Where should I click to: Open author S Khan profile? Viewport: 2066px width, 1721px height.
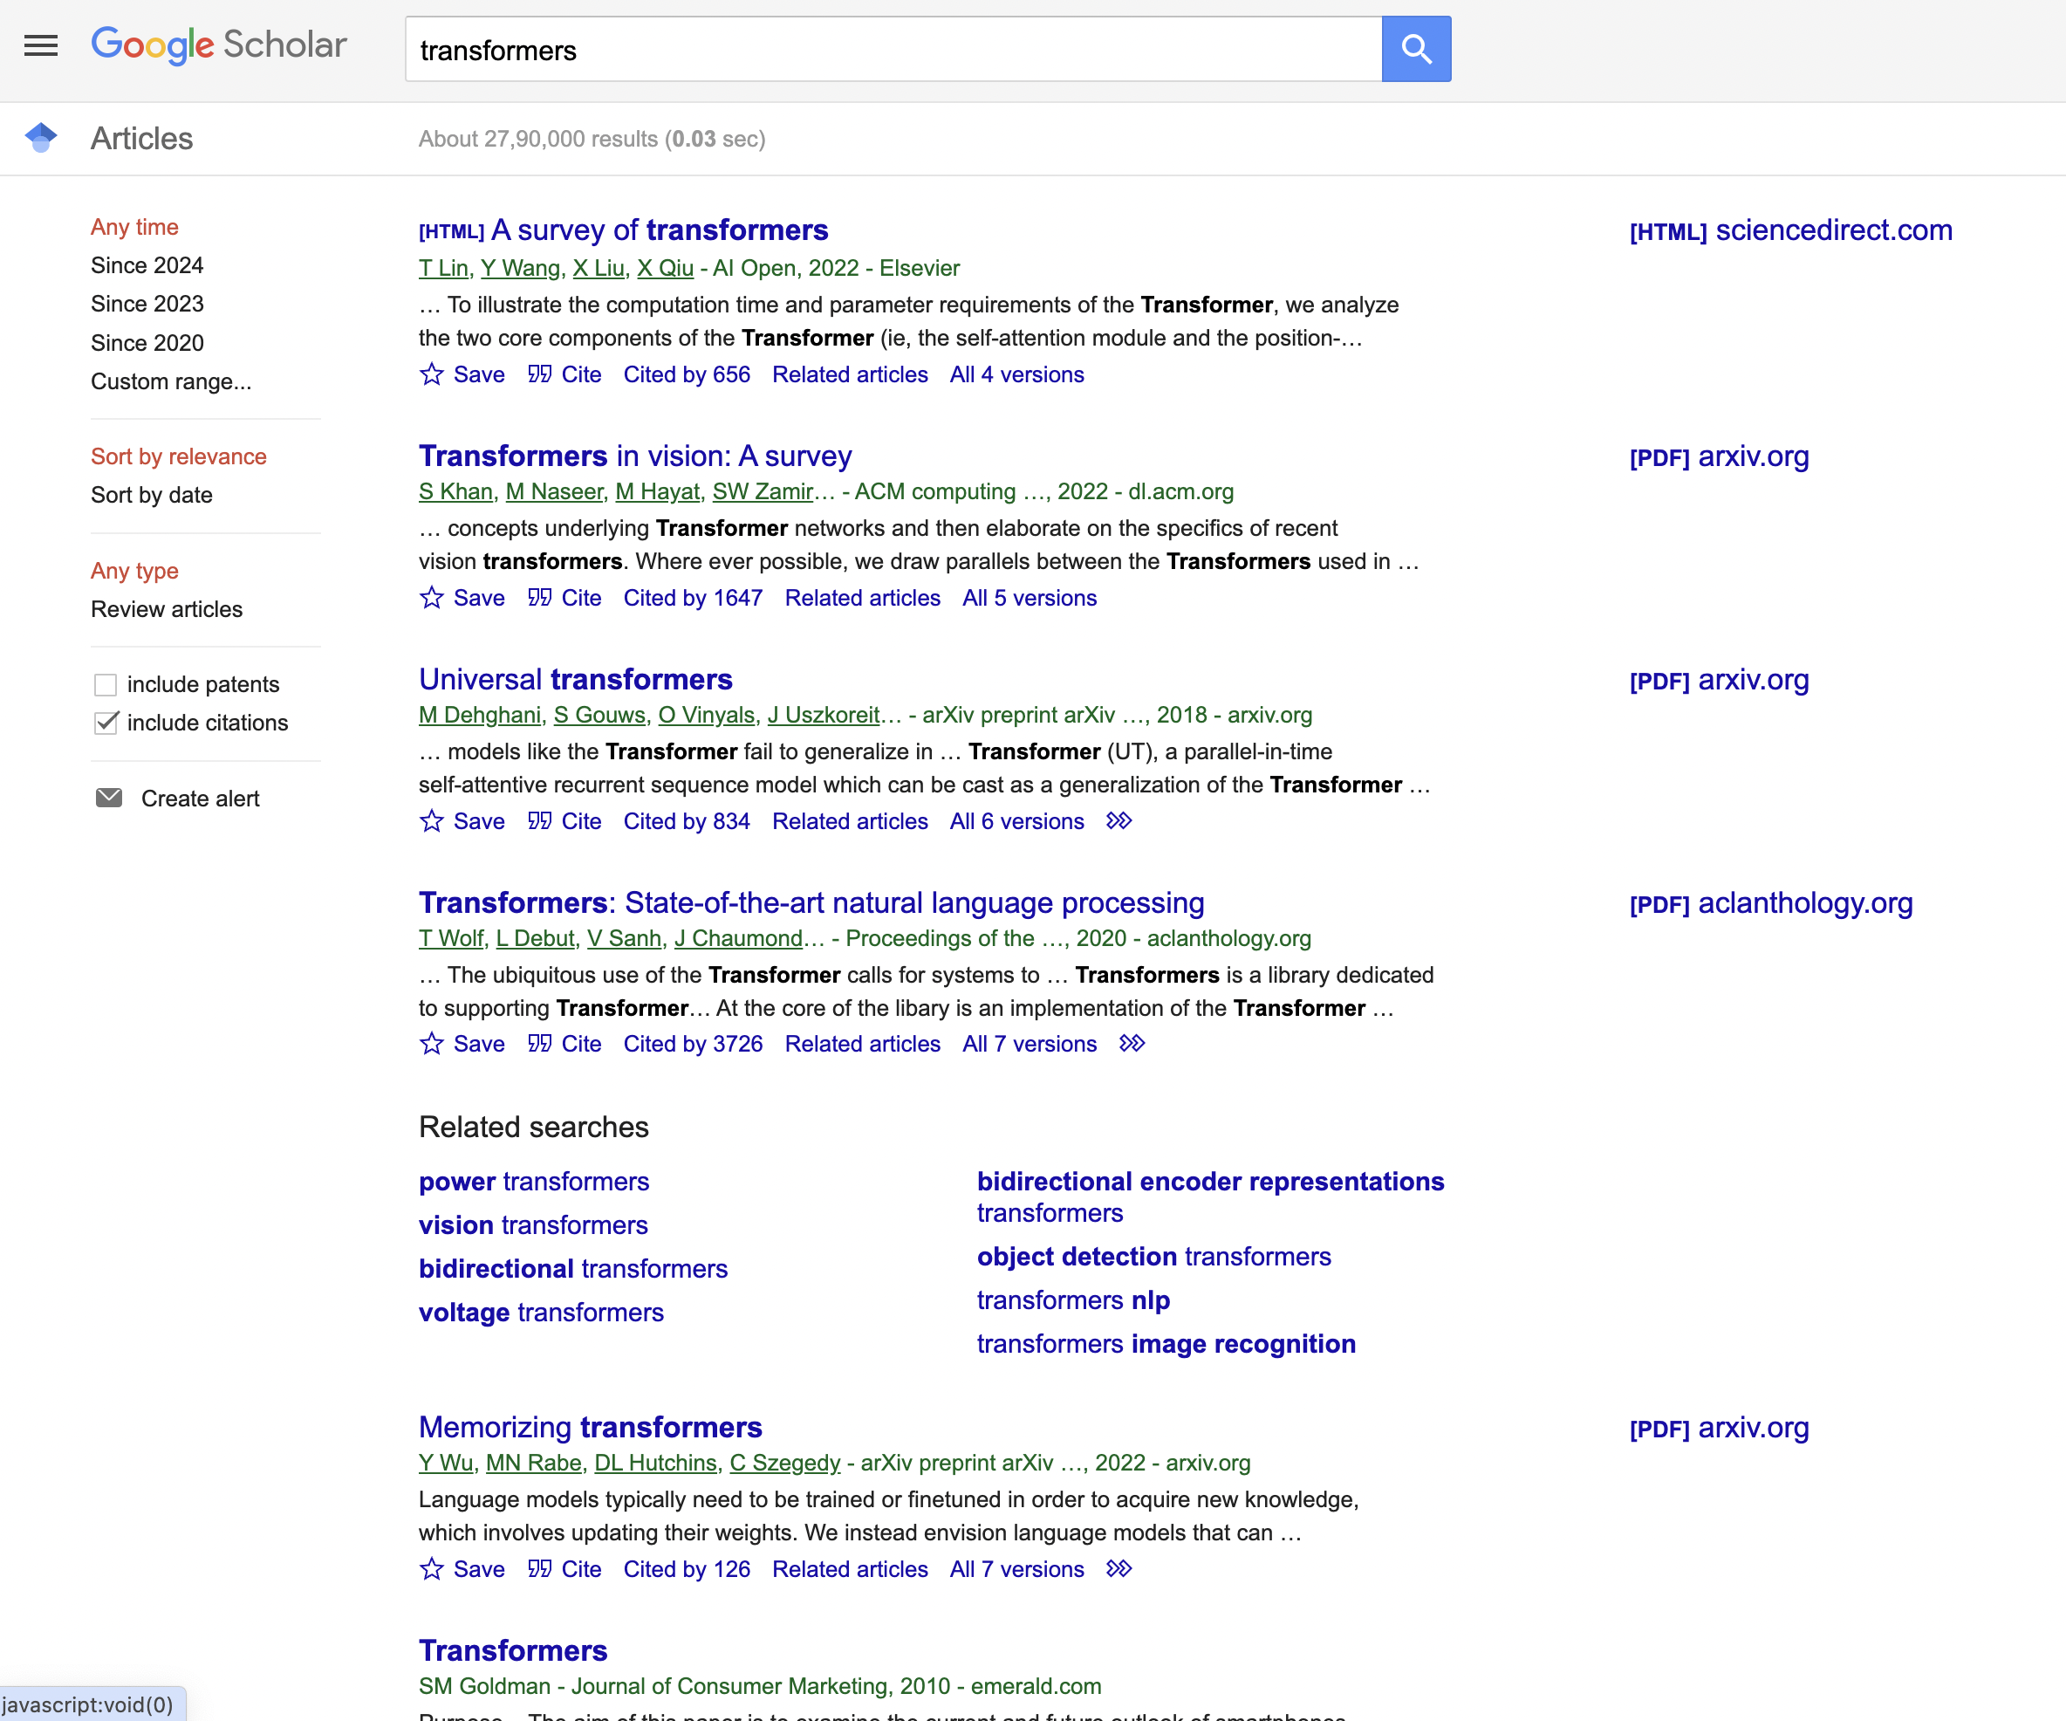(x=455, y=491)
